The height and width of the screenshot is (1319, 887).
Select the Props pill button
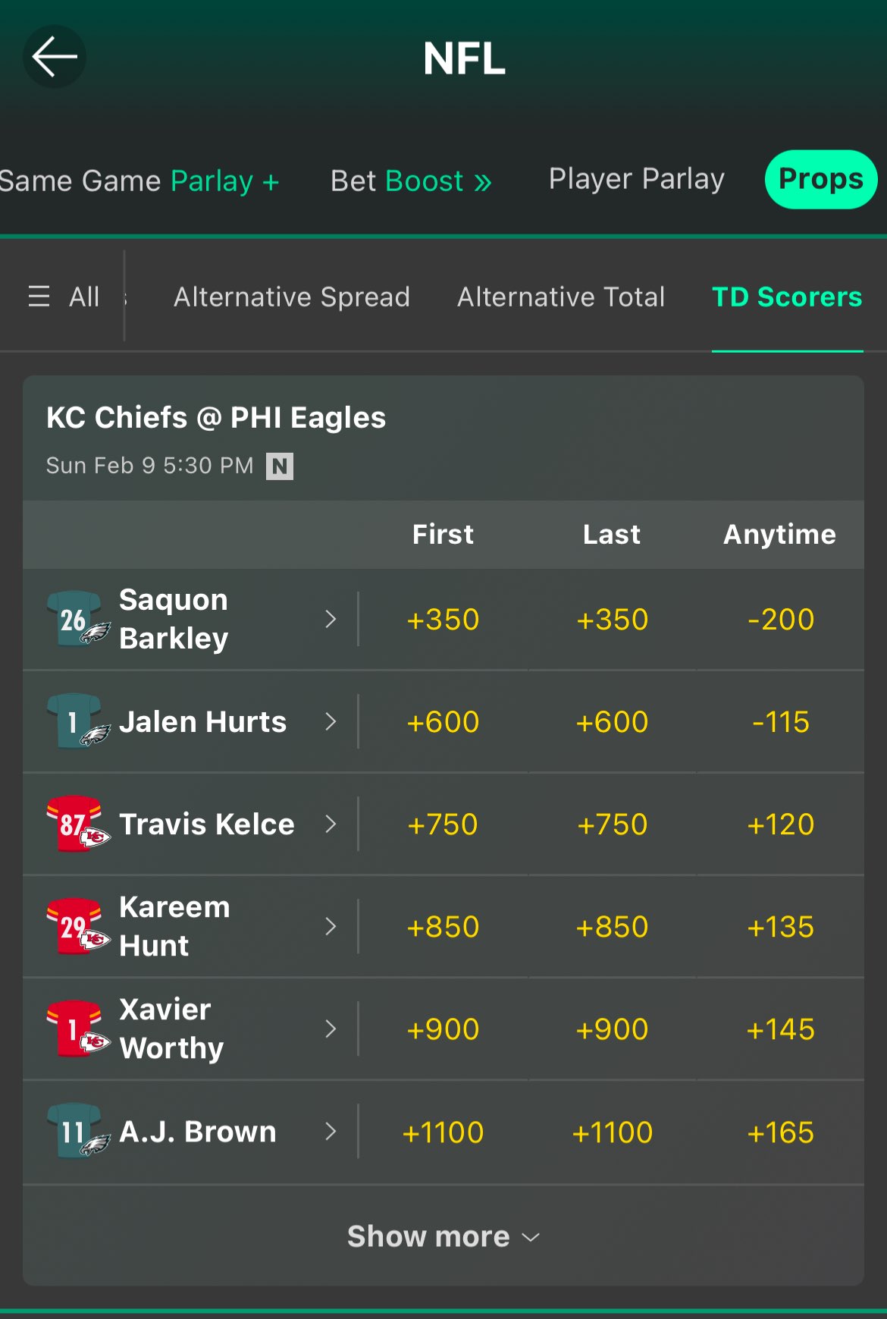821,179
